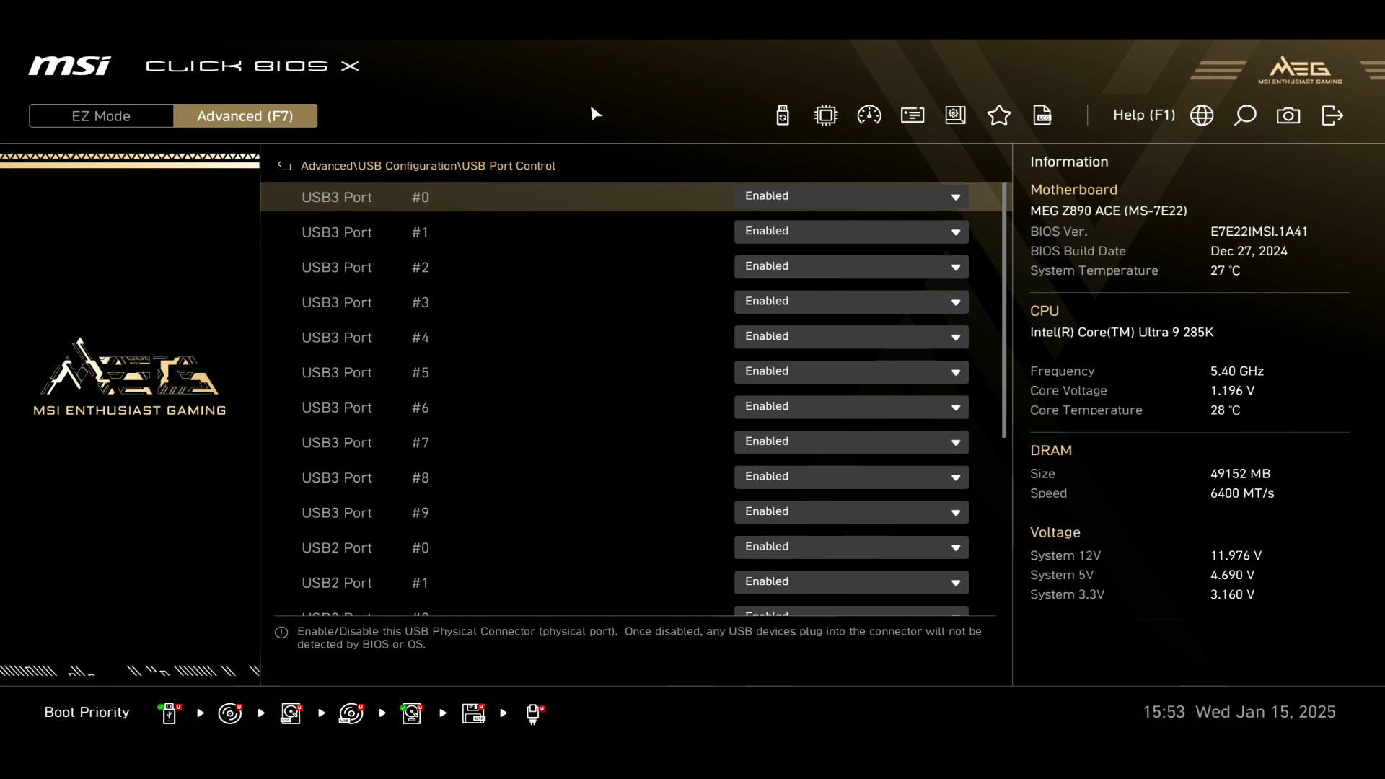Take a screenshot with the camera icon

[x=1288, y=115]
